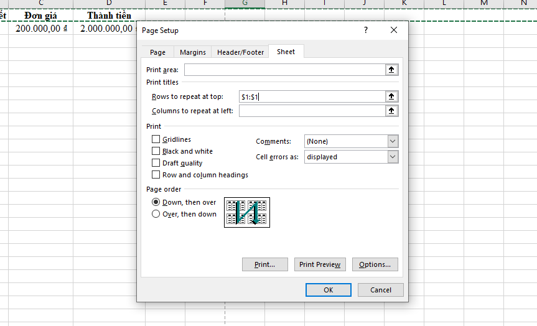Select Down, then over page order

coord(156,202)
